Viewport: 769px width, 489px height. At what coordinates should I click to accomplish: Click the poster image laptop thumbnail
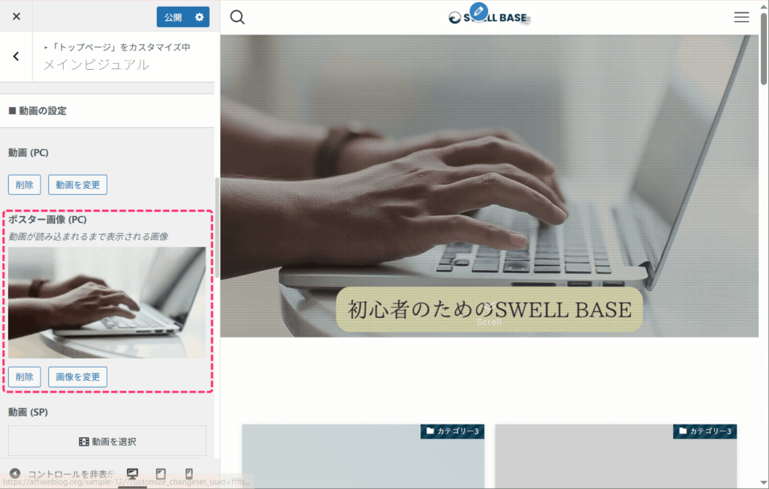[x=107, y=302]
